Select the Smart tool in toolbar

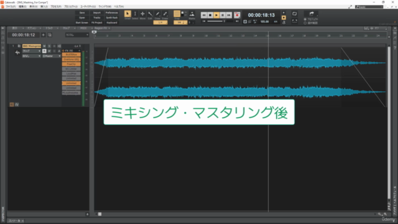coord(127,15)
